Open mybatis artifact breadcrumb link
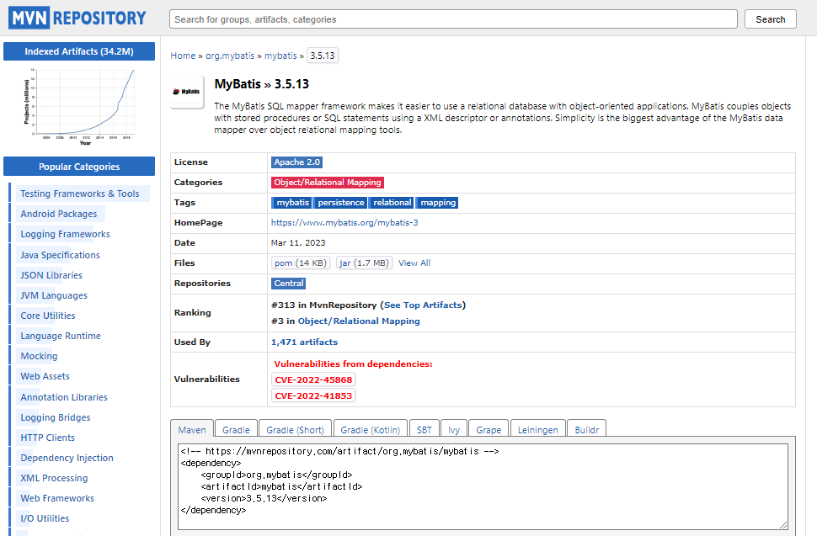The height and width of the screenshot is (536, 817). coord(280,56)
